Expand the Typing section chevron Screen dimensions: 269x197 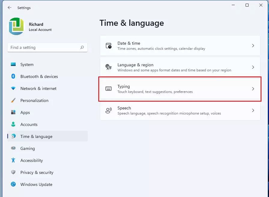click(x=253, y=89)
